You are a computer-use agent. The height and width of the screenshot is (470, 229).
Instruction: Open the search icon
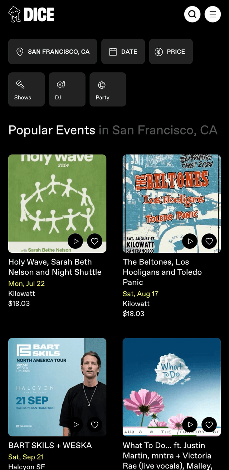pyautogui.click(x=192, y=14)
